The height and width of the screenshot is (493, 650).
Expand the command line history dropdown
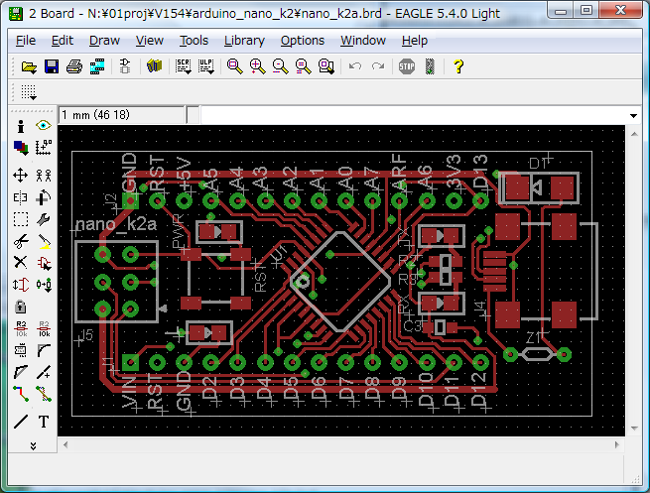pos(632,115)
